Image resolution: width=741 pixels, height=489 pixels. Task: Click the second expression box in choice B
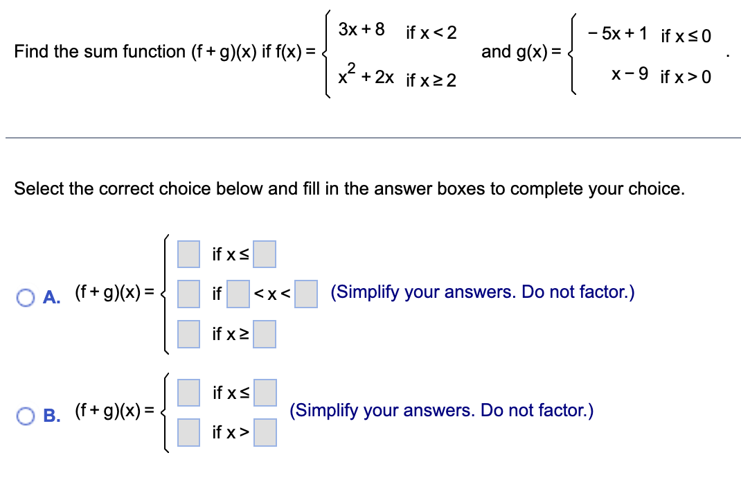pyautogui.click(x=188, y=432)
